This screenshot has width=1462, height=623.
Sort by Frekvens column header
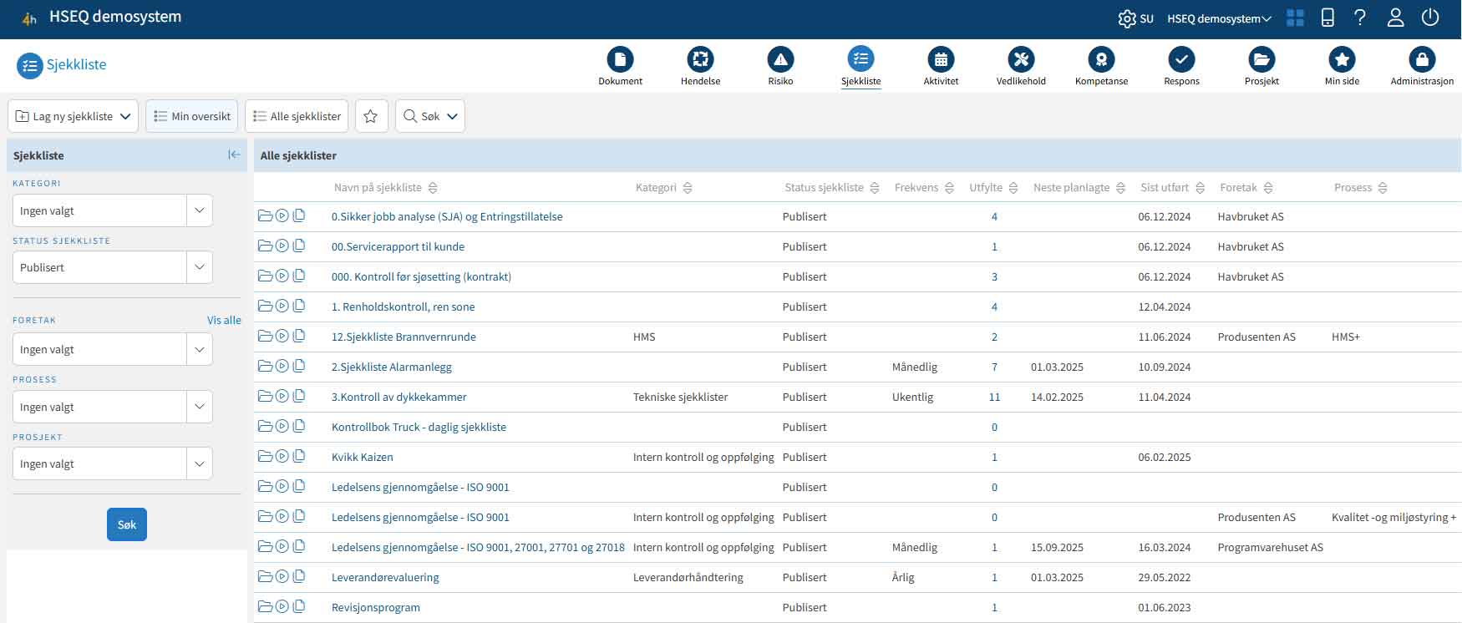tap(924, 188)
